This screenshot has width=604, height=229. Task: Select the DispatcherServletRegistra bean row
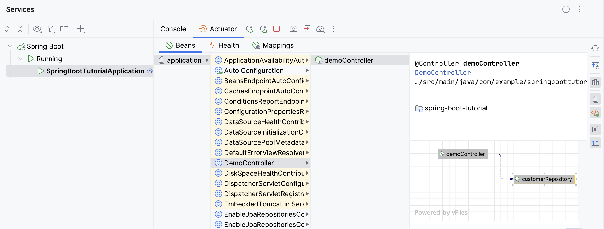tap(261, 194)
